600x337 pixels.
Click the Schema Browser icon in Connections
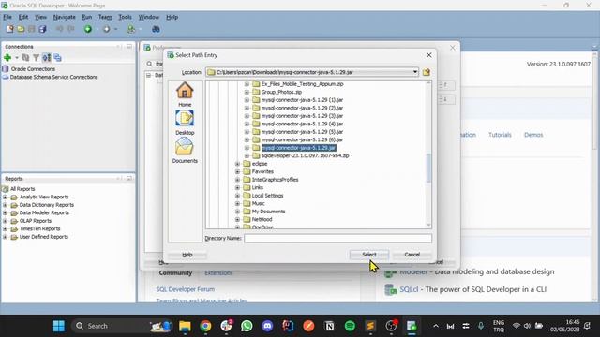pyautogui.click(x=47, y=58)
